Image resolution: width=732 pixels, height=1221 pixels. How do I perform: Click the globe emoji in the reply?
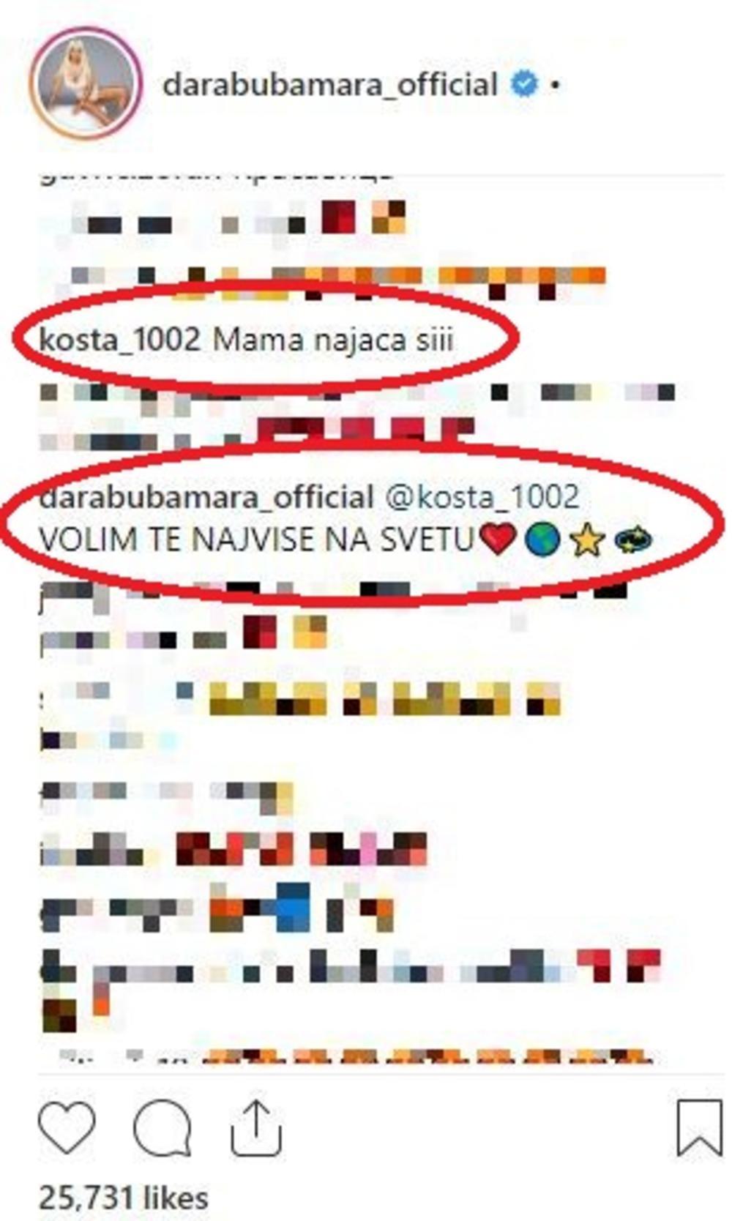tap(542, 539)
